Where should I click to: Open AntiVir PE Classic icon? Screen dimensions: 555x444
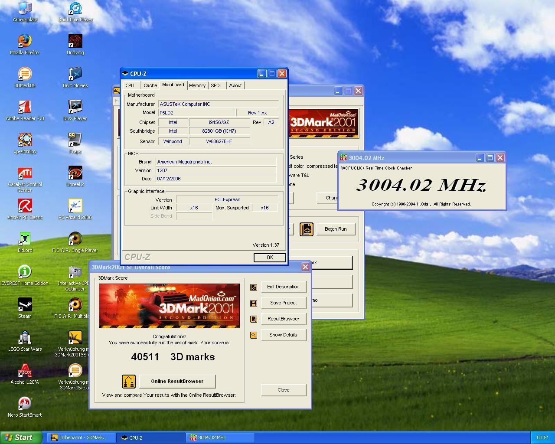tap(25, 209)
